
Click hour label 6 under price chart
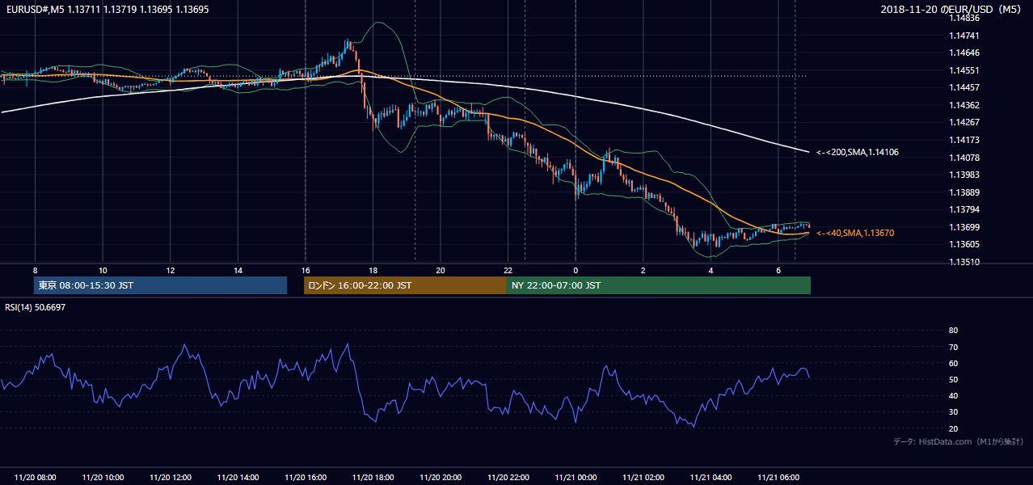pyautogui.click(x=778, y=270)
